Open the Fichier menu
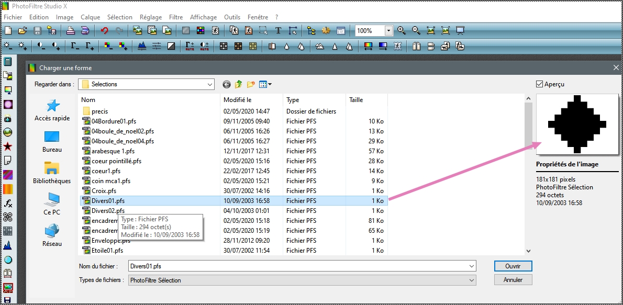The image size is (623, 305). (x=13, y=17)
